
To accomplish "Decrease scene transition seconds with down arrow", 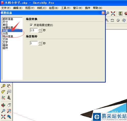I will 40,31.
